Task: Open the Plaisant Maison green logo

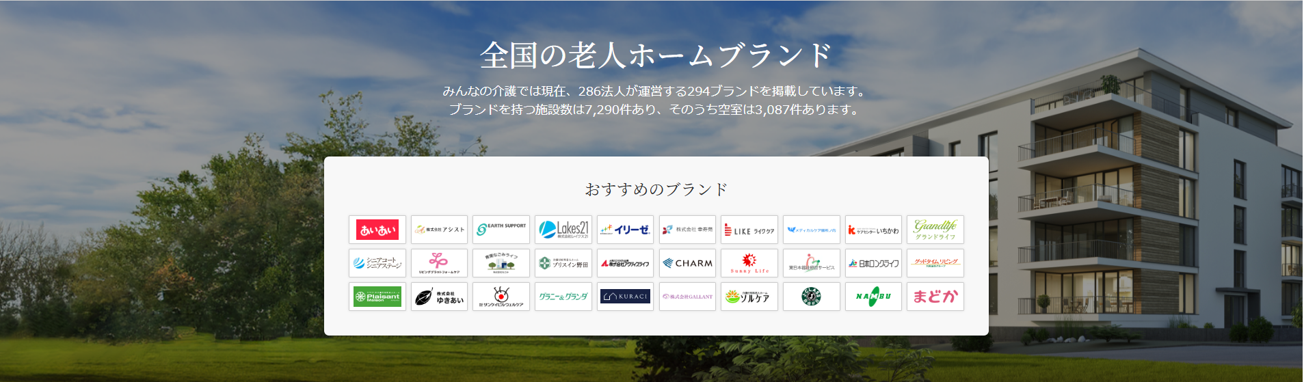Action: point(377,297)
